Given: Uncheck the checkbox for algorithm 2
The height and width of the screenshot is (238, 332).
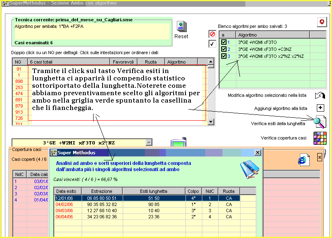Looking at the screenshot, I should 224,49.
